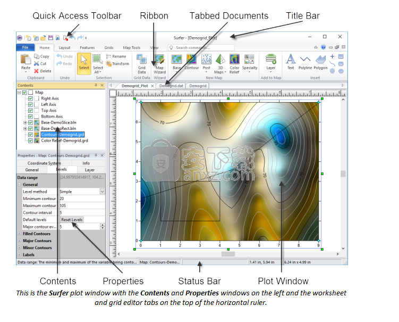The image size is (399, 322).
Task: Click the purple Save icon in quick access toolbar
Action: tap(50, 38)
